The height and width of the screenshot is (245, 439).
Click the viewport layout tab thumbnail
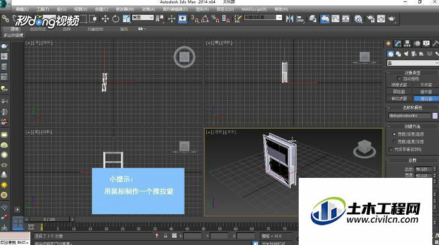tap(17, 224)
